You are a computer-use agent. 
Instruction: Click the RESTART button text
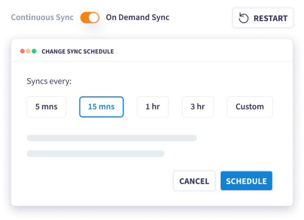point(271,18)
